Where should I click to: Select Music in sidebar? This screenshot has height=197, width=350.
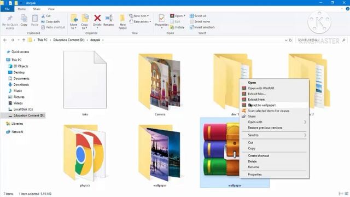coord(15,91)
